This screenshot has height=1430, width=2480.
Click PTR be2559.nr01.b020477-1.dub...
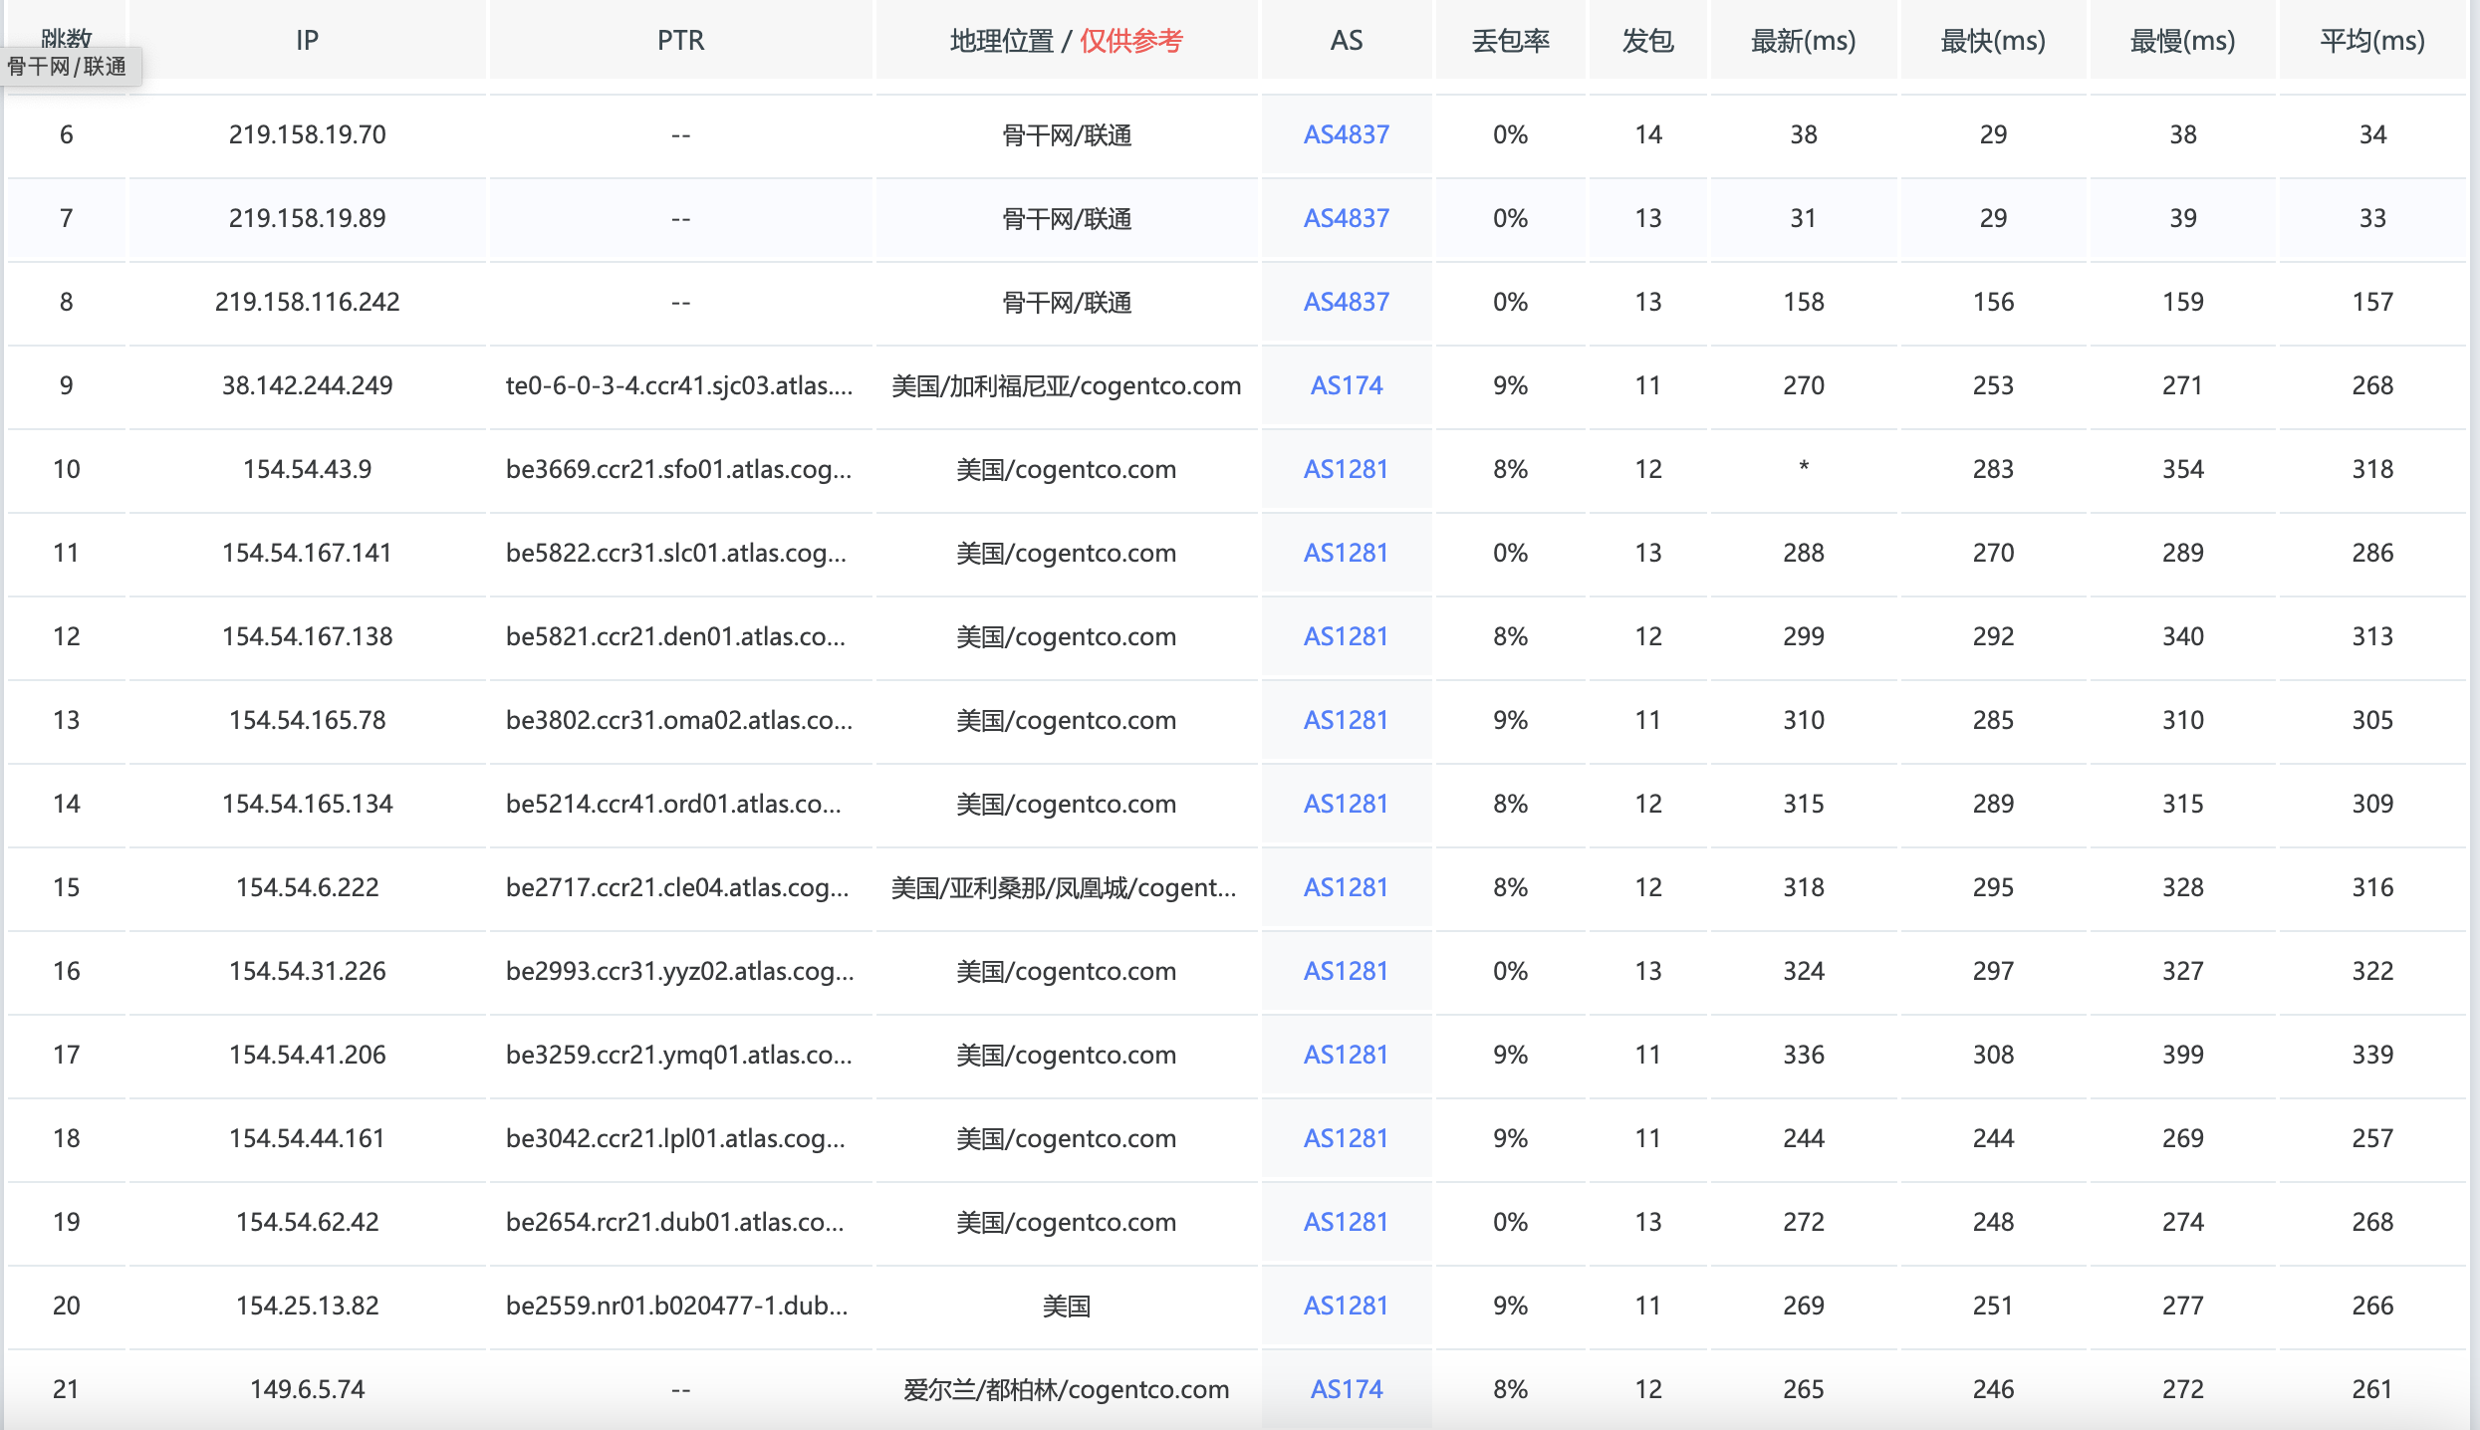coord(677,1306)
